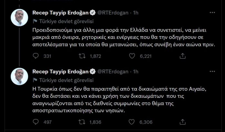Screen dimensions: 225x132
Task: Open Recep Tayyip Erdoğan name on first tweet
Action: pyautogui.click(x=60, y=13)
